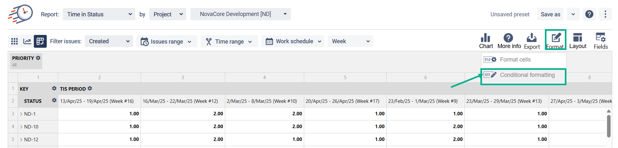Click the Export download icon

(531, 38)
